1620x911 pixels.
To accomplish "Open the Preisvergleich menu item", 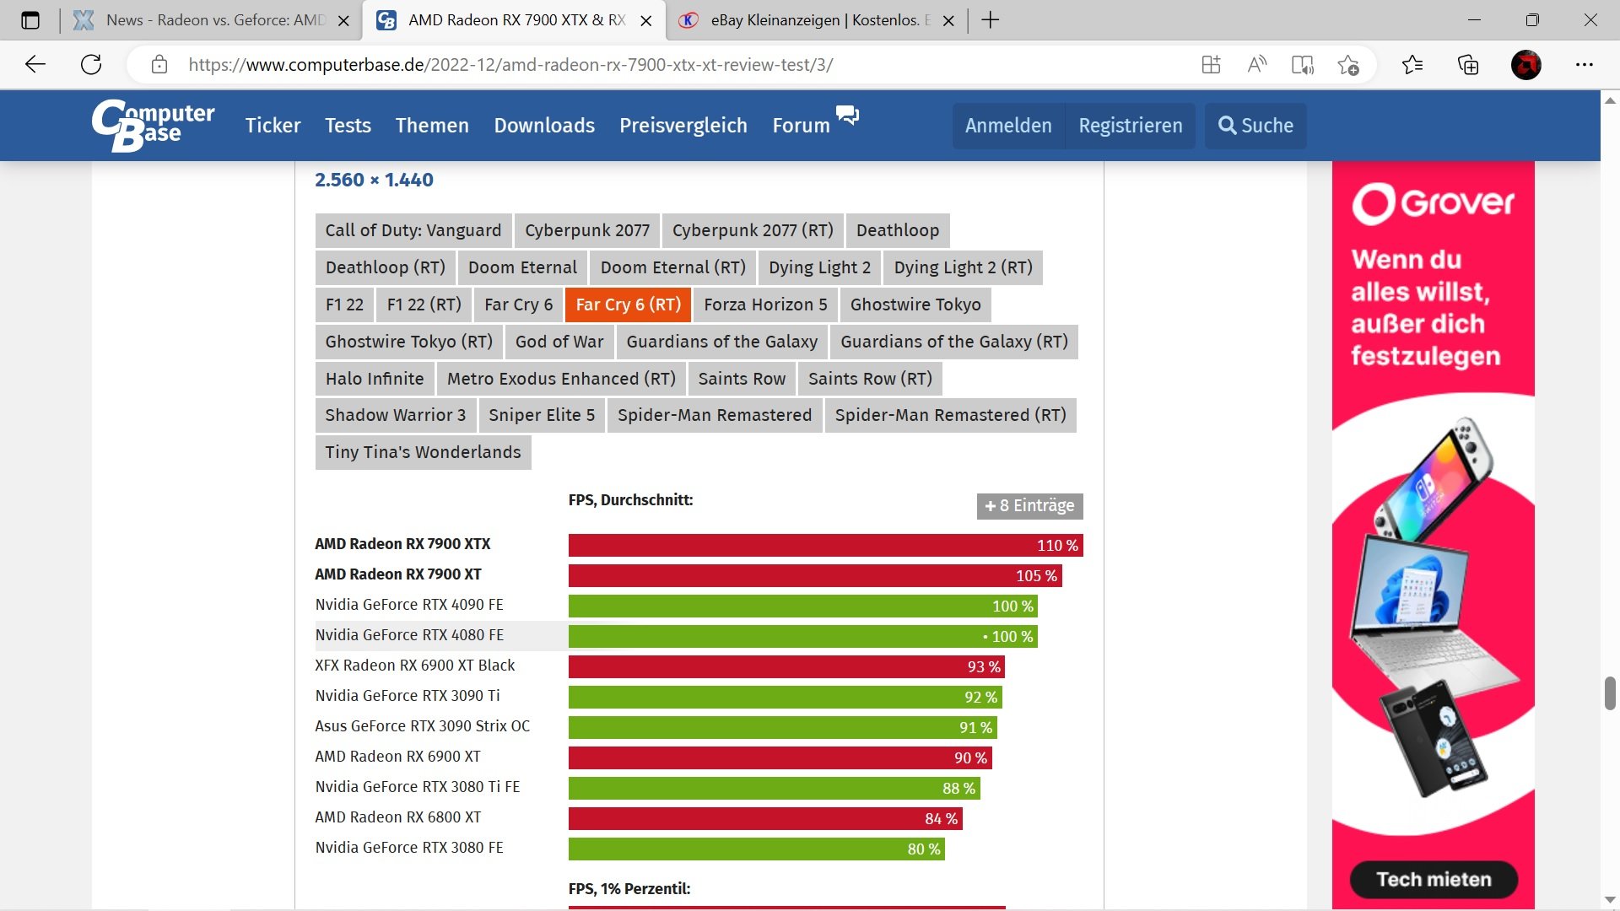I will (683, 126).
